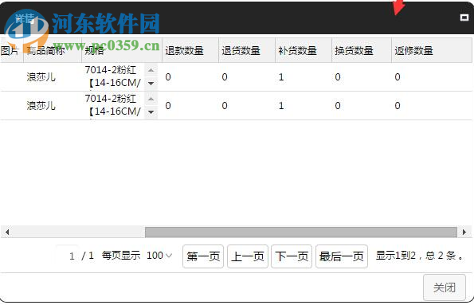The image size is (474, 305).
Task: Go to 最后一页
Action: tap(342, 256)
